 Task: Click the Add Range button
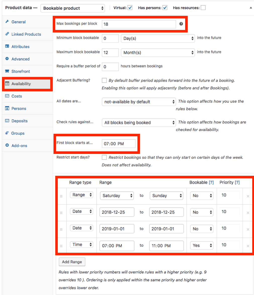click(72, 262)
